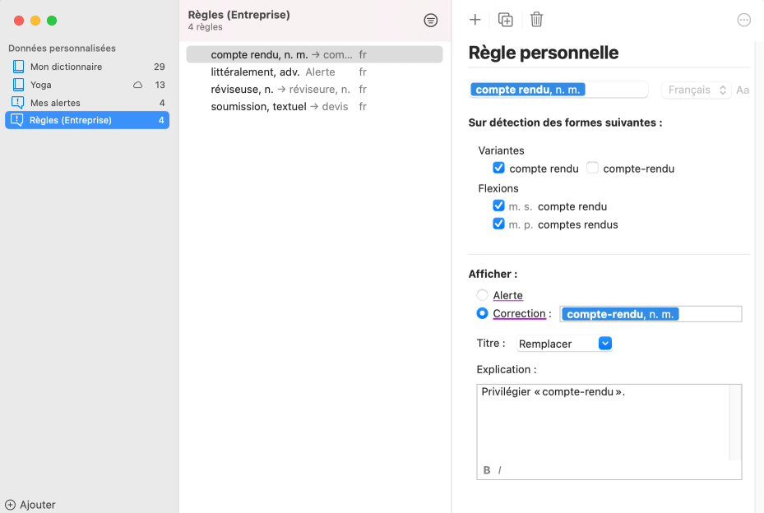Click the trash icon to delete rule
This screenshot has height=513, width=764.
click(x=536, y=20)
